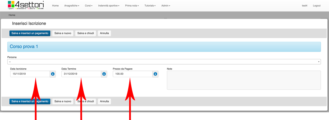Click the 4settori logo
Screen dimensions: 329x120
point(26,5)
